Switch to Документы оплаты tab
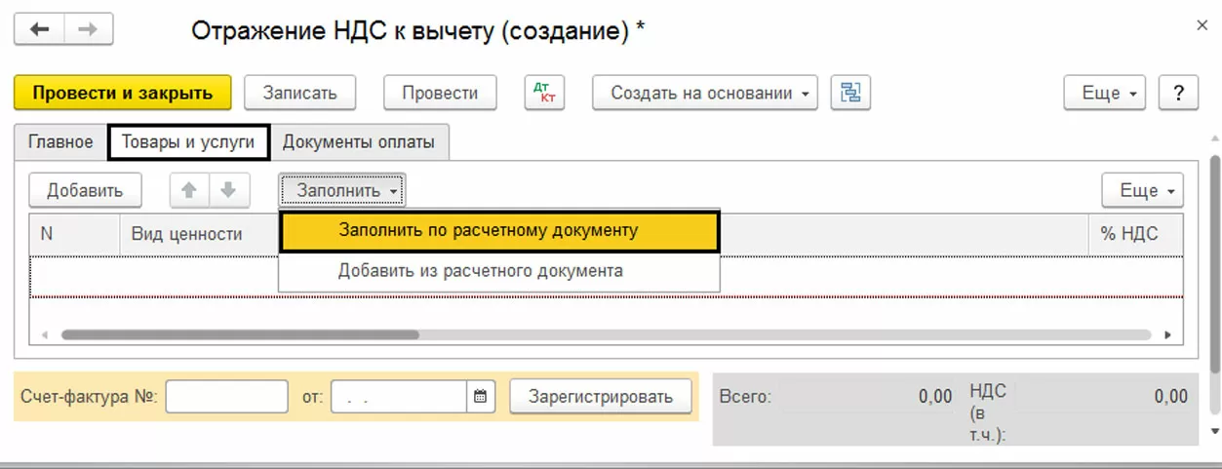The width and height of the screenshot is (1222, 469). [359, 142]
